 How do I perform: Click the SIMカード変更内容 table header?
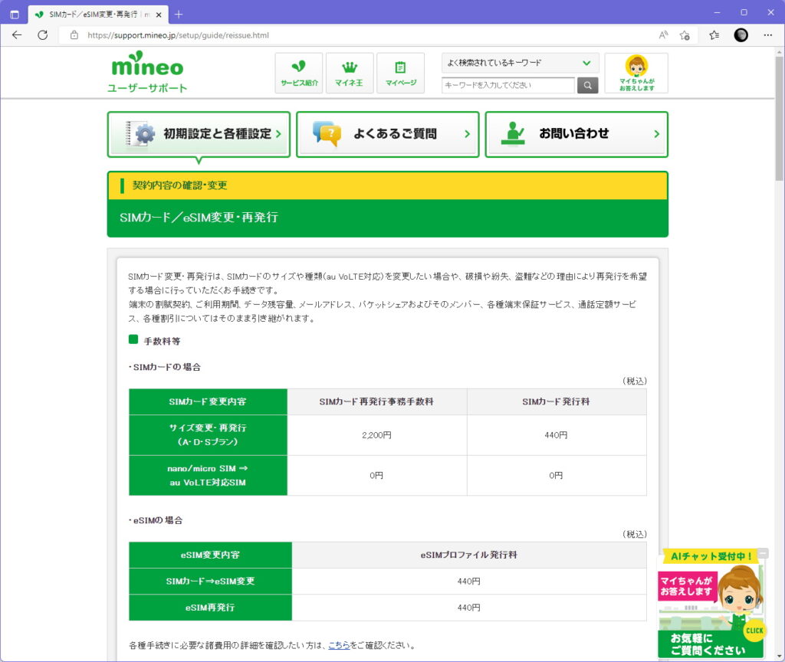(208, 401)
